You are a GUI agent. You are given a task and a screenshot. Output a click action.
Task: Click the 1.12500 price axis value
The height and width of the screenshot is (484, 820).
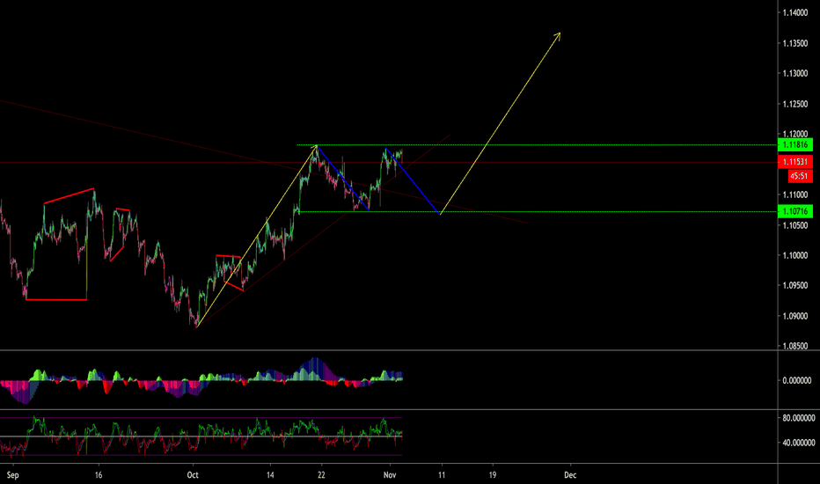pos(794,104)
